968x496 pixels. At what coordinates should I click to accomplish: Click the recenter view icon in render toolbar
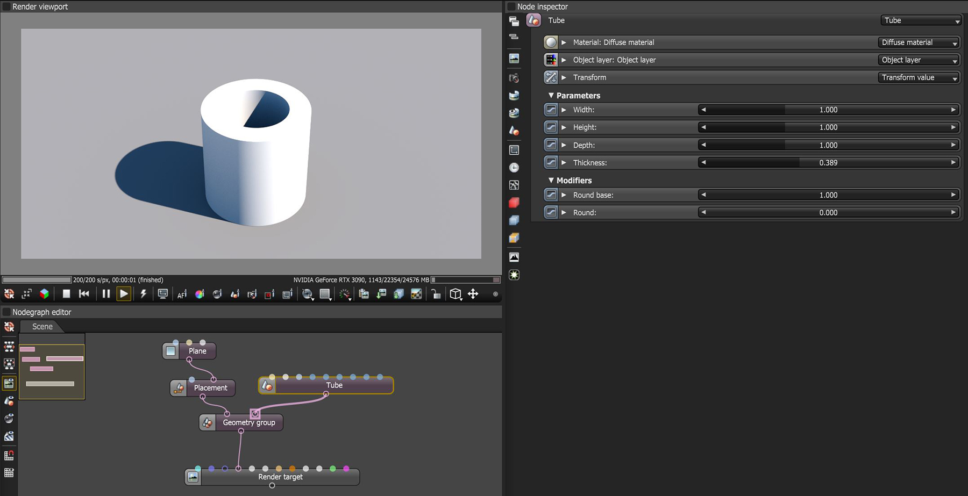pyautogui.click(x=9, y=294)
